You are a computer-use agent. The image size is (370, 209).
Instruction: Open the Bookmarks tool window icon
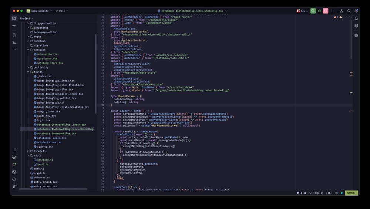[x=14, y=35]
